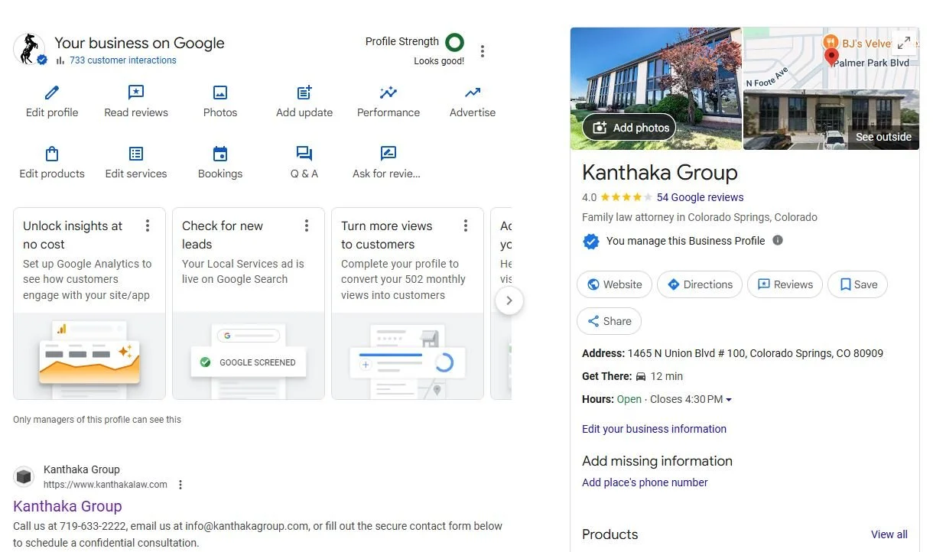Open the Bookings calendar icon
Image resolution: width=933 pixels, height=552 pixels.
pyautogui.click(x=220, y=154)
